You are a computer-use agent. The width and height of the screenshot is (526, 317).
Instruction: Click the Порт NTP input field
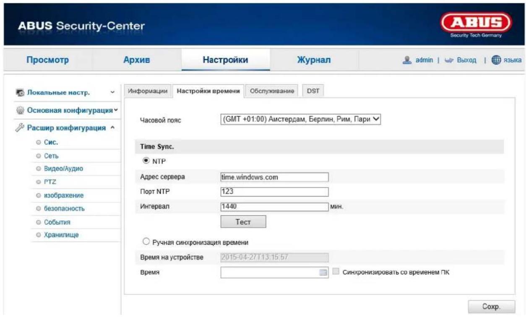click(x=274, y=191)
